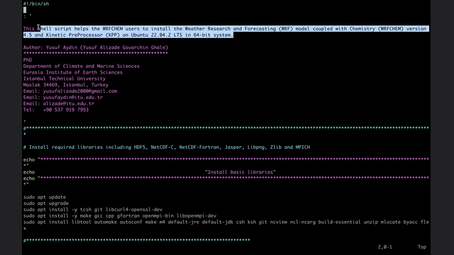
Task: Click highlighted line '4.5 and Kinetic PreProcessor'
Action: 128,35
